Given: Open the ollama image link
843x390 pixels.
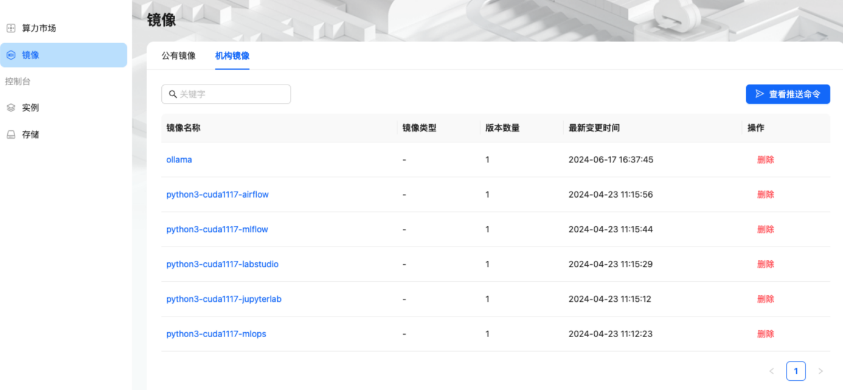Looking at the screenshot, I should coord(179,160).
